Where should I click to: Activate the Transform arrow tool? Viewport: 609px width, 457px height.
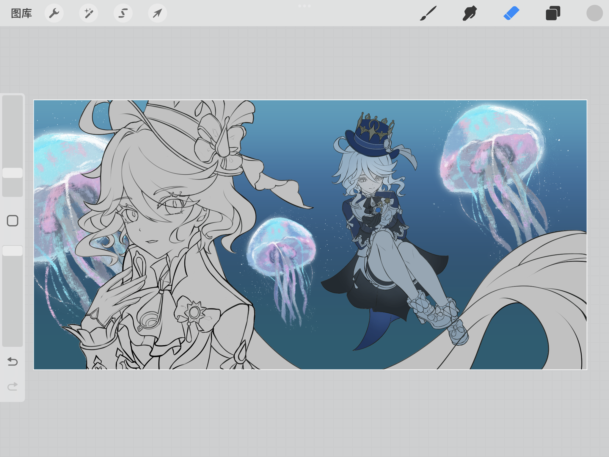[x=158, y=13]
